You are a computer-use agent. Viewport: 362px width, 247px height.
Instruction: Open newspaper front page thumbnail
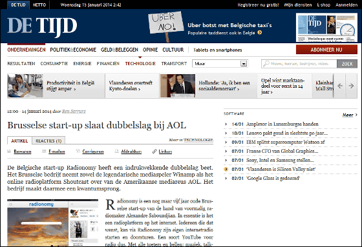click(326, 28)
